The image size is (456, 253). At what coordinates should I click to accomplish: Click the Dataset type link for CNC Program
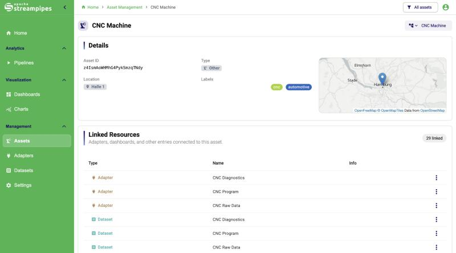pyautogui.click(x=102, y=233)
